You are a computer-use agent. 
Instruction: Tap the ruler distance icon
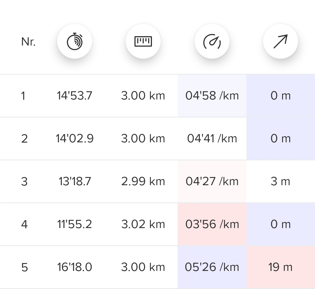[143, 41]
